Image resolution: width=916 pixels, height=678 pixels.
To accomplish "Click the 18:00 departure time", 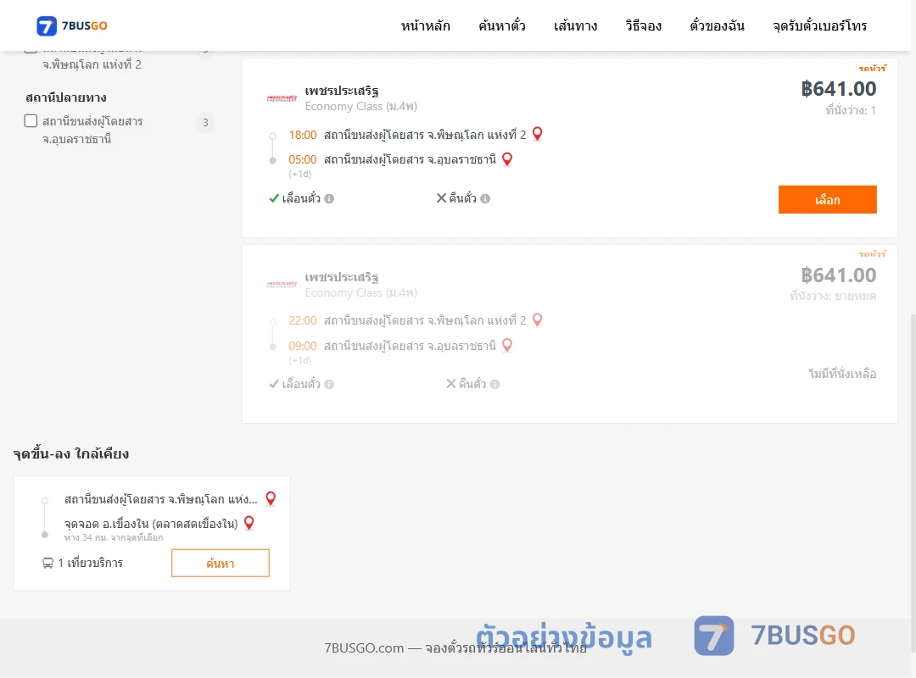I will click(x=303, y=135).
